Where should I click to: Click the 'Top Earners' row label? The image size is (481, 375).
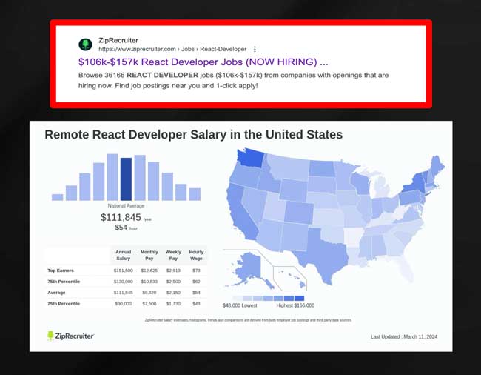(x=61, y=271)
